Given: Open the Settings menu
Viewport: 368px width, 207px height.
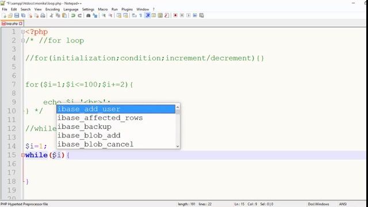Looking at the screenshot, I should 88,9.
